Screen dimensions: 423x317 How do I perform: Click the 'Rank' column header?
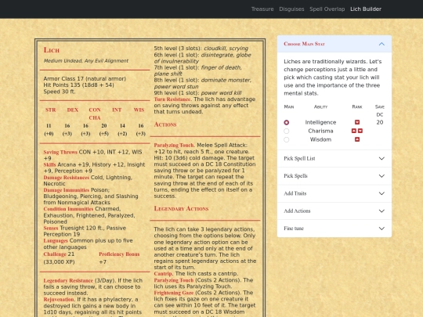point(357,106)
